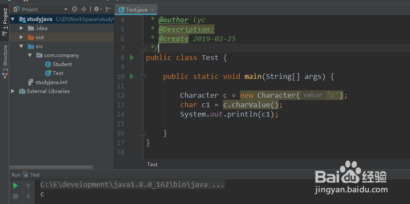Open the 1: Project tool window tab

(5, 21)
